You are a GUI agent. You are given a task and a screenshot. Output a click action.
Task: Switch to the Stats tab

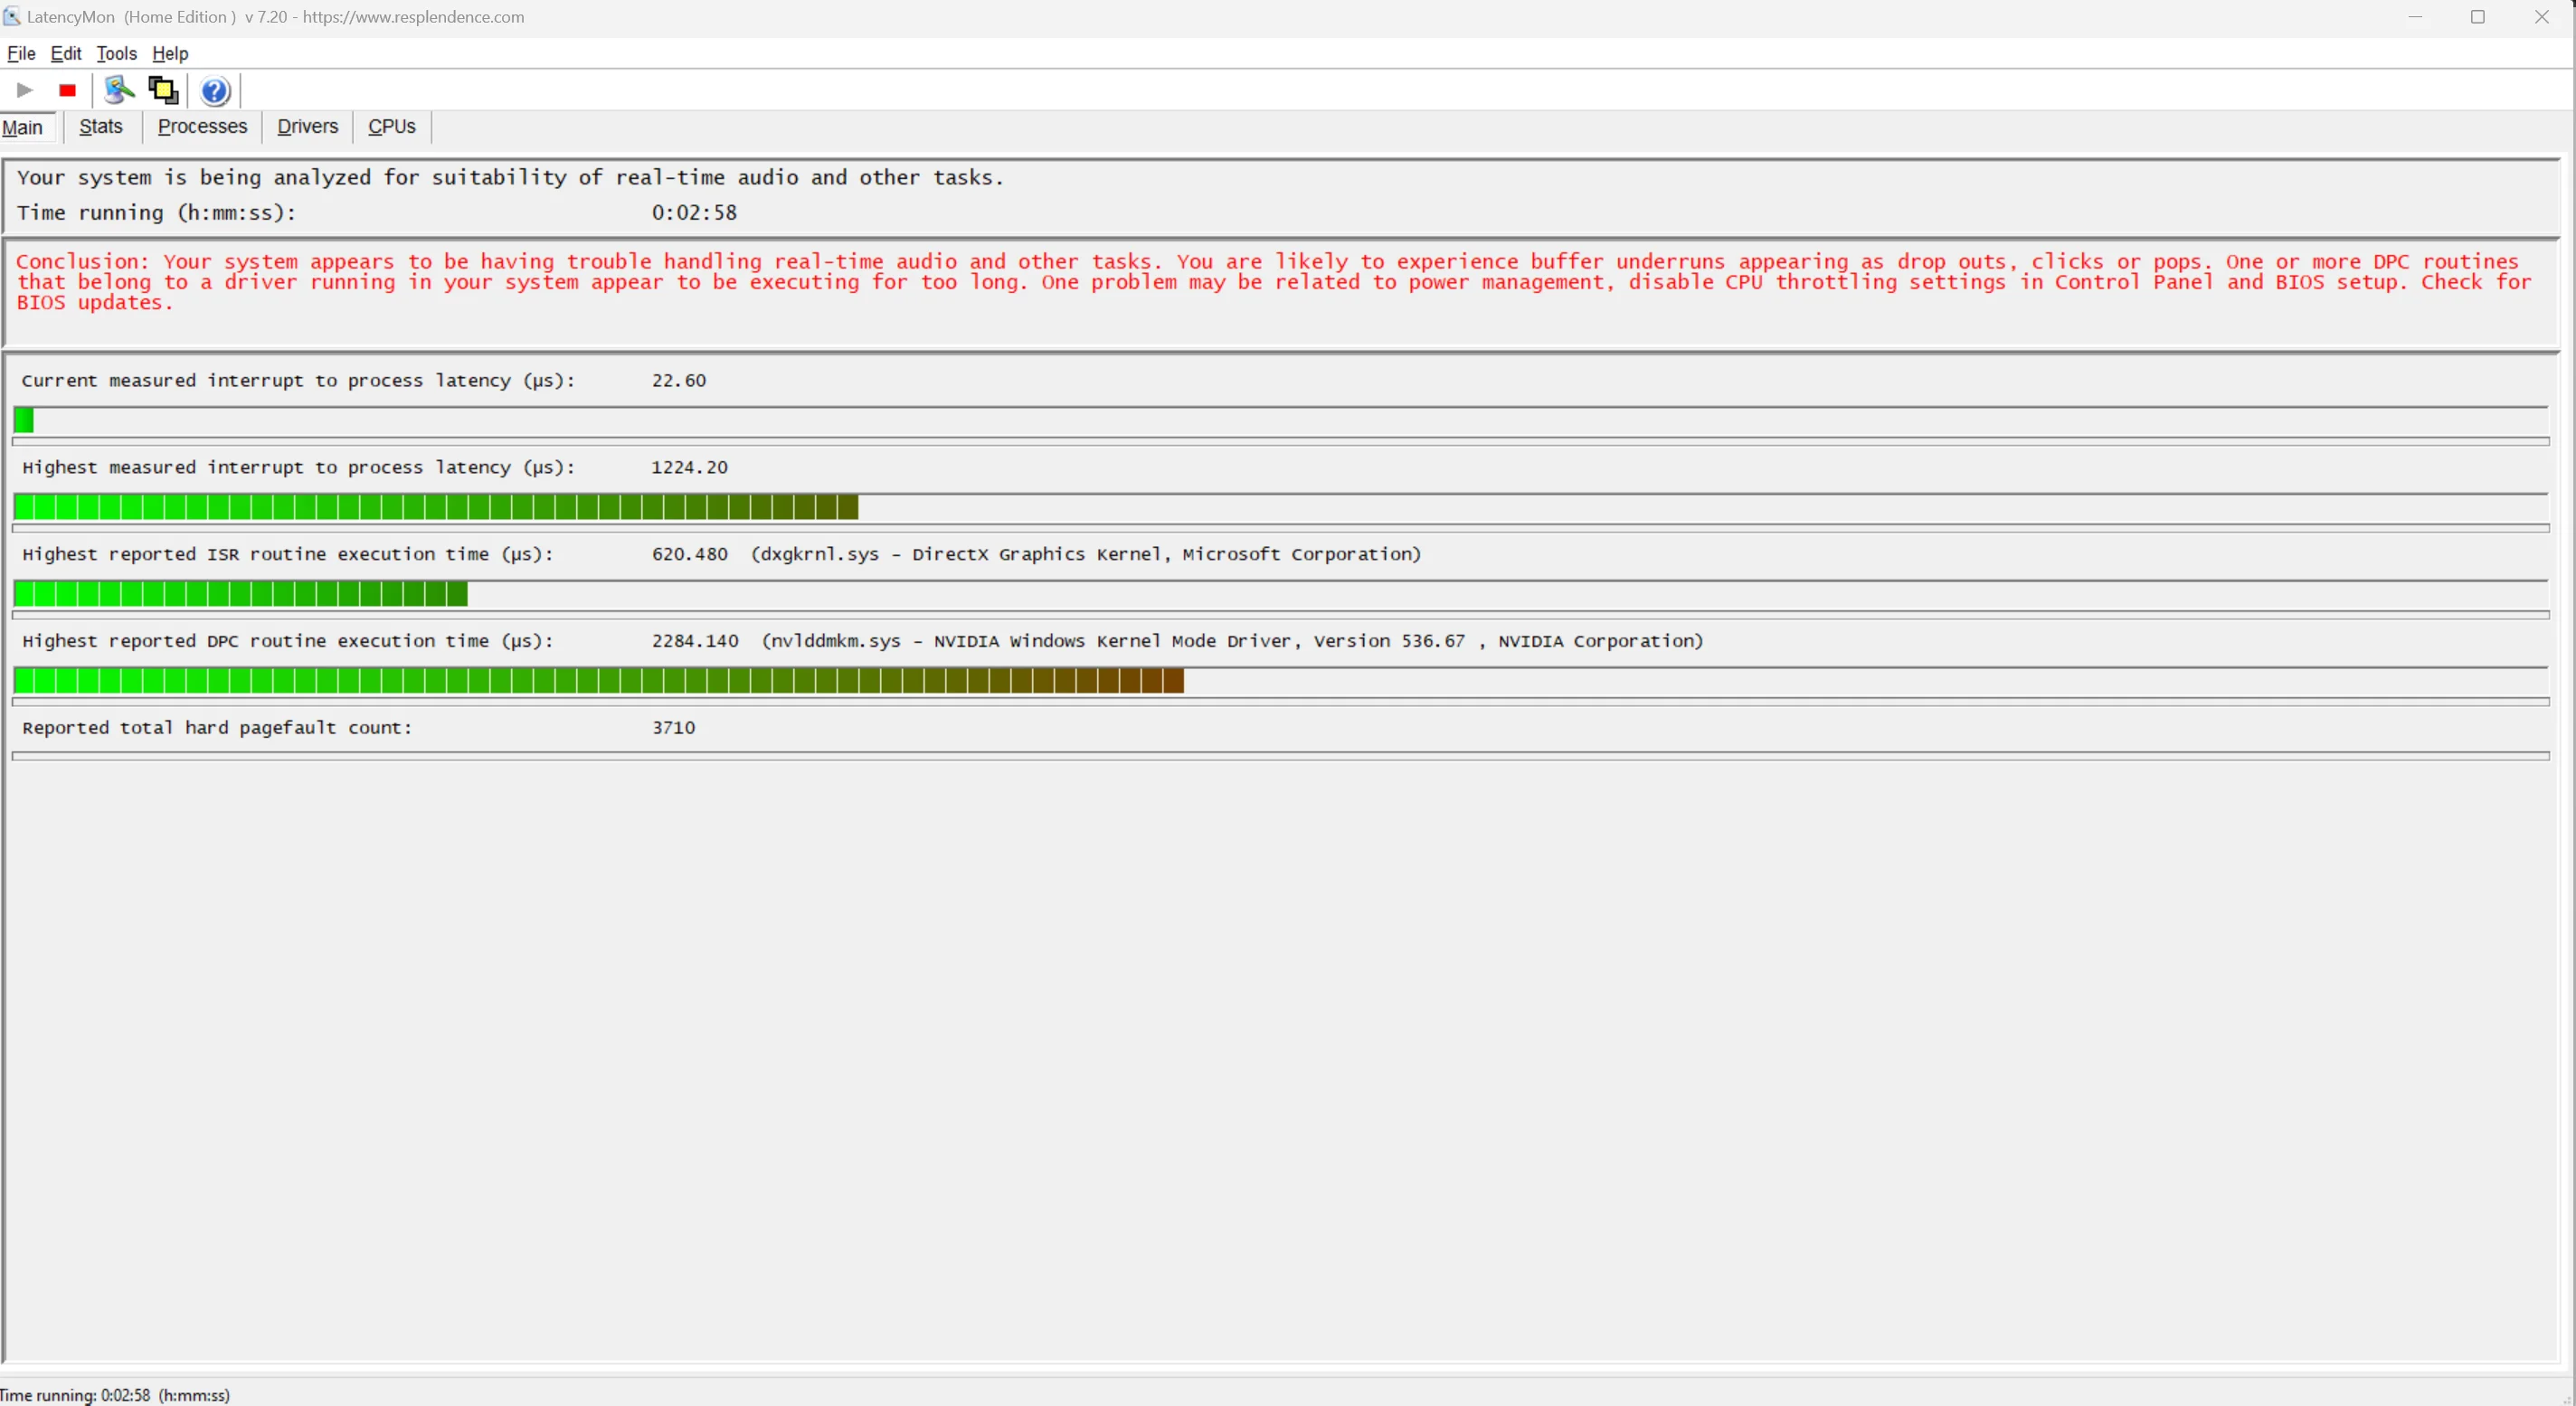pos(101,126)
